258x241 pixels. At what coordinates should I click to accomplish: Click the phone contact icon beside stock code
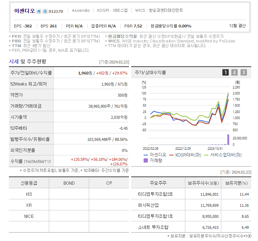[45, 11]
